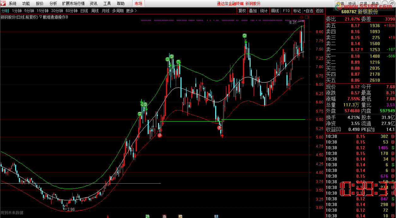Add stock via +自选 button
Image resolution: width=396 pixels, height=218 pixels.
(308, 11)
